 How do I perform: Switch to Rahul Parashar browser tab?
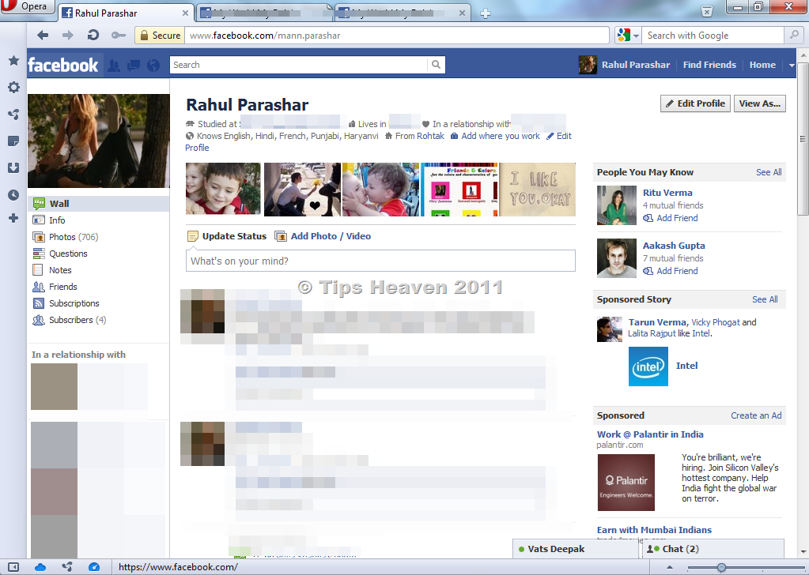[x=126, y=13]
